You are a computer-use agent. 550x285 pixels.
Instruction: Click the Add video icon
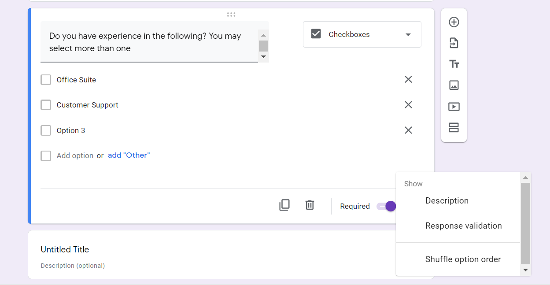[454, 107]
